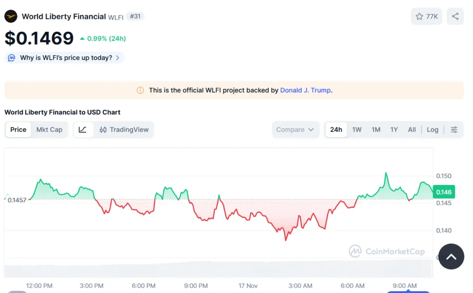Open chart settings sliders icon
This screenshot has width=473, height=293.
454,130
